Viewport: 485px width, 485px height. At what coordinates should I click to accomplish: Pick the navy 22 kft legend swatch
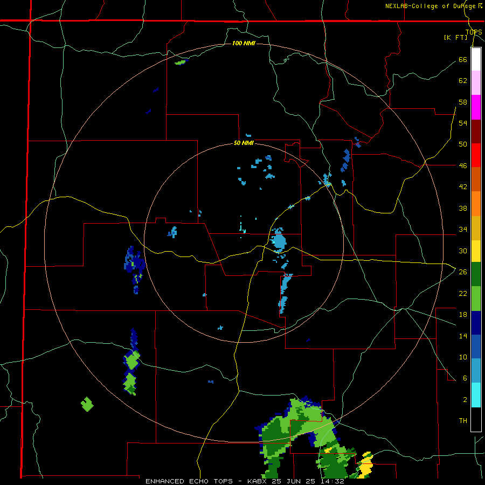point(476,323)
